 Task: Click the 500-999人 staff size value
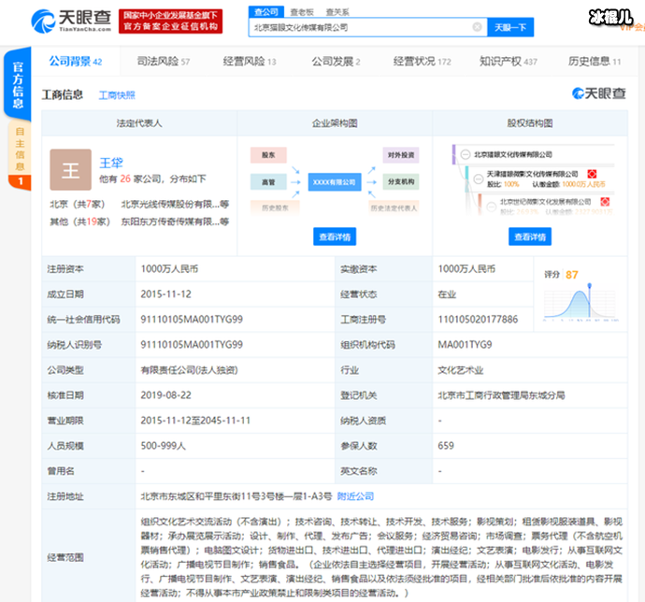163,446
